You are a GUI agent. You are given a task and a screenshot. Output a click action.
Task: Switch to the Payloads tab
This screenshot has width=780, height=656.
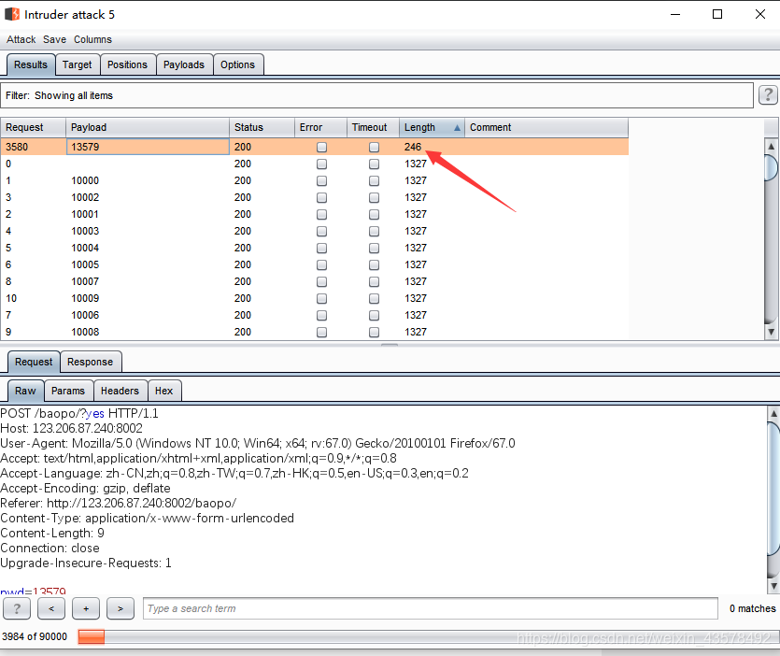tap(184, 64)
